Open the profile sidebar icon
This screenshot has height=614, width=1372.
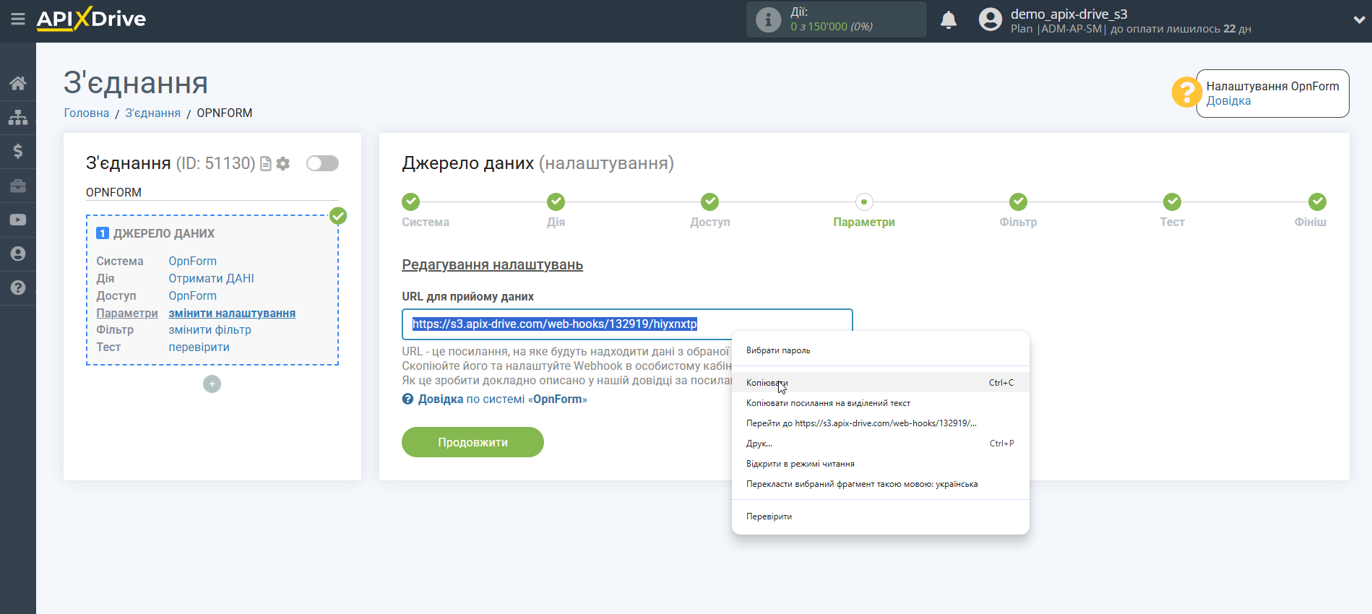[x=18, y=254]
